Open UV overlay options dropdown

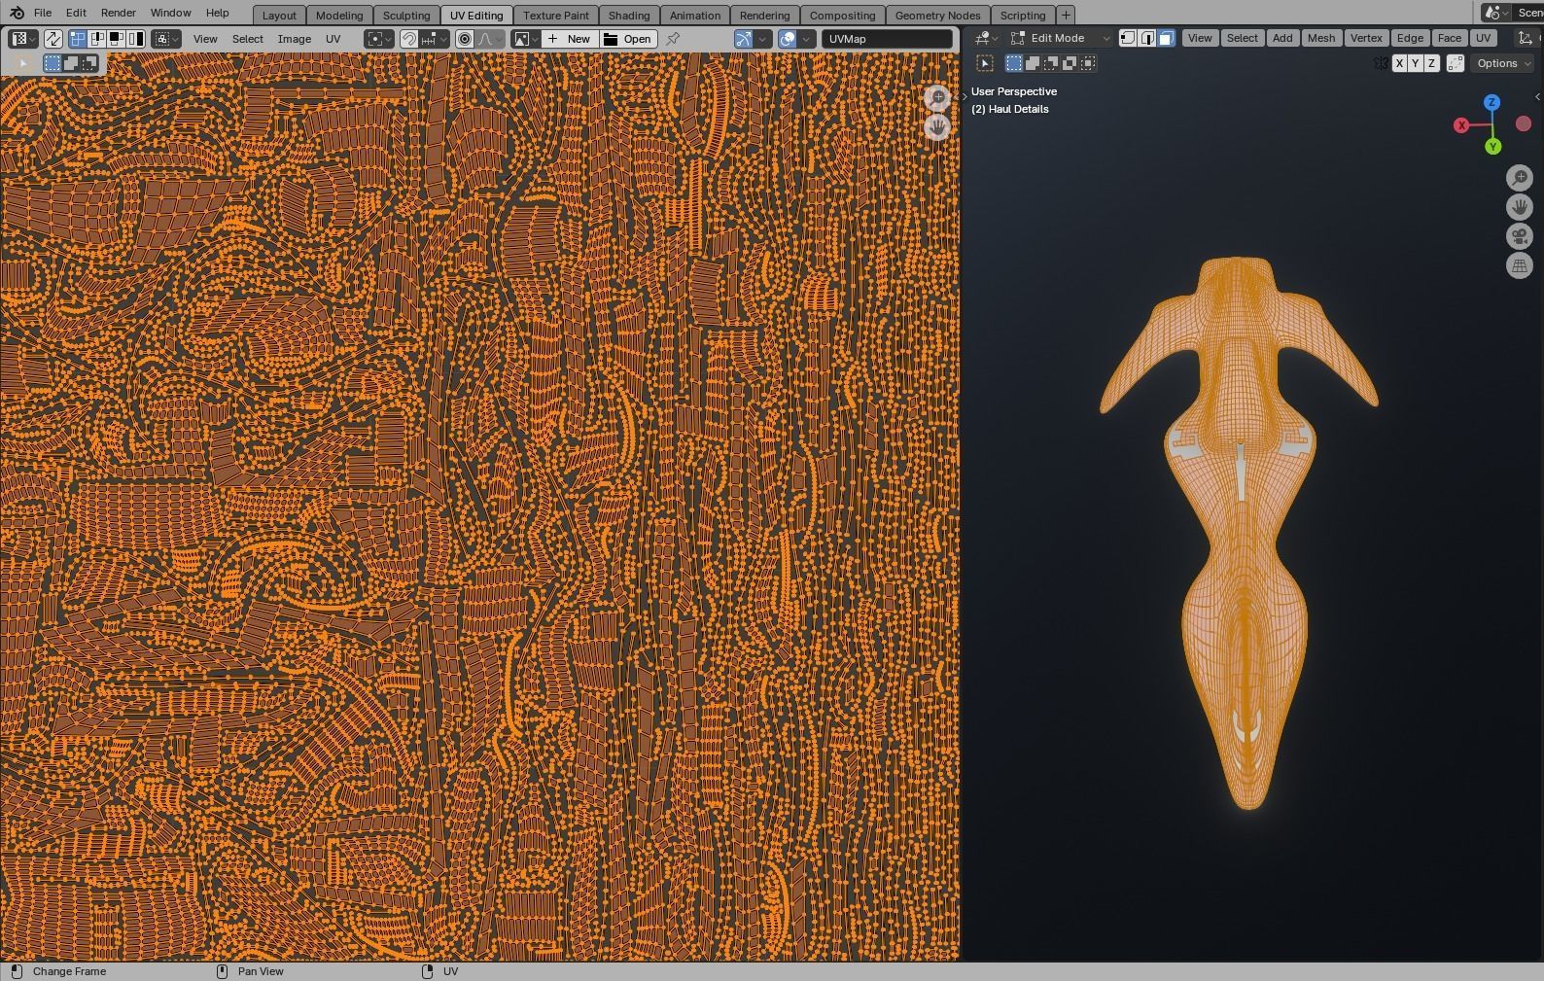click(807, 39)
